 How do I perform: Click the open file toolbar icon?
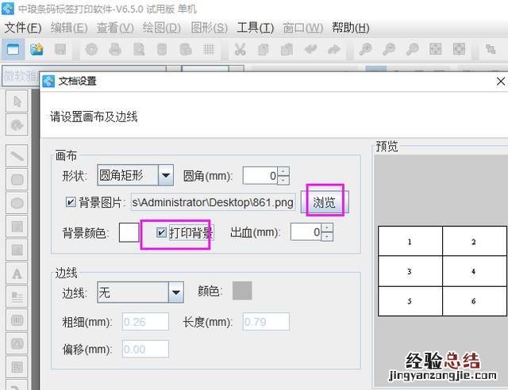pyautogui.click(x=37, y=49)
